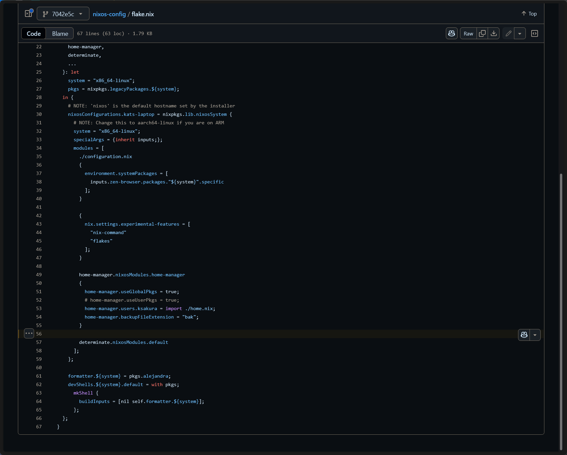Image resolution: width=567 pixels, height=455 pixels.
Task: Click 'home-manager.backupFileExtension' on line 54
Action: click(129, 317)
